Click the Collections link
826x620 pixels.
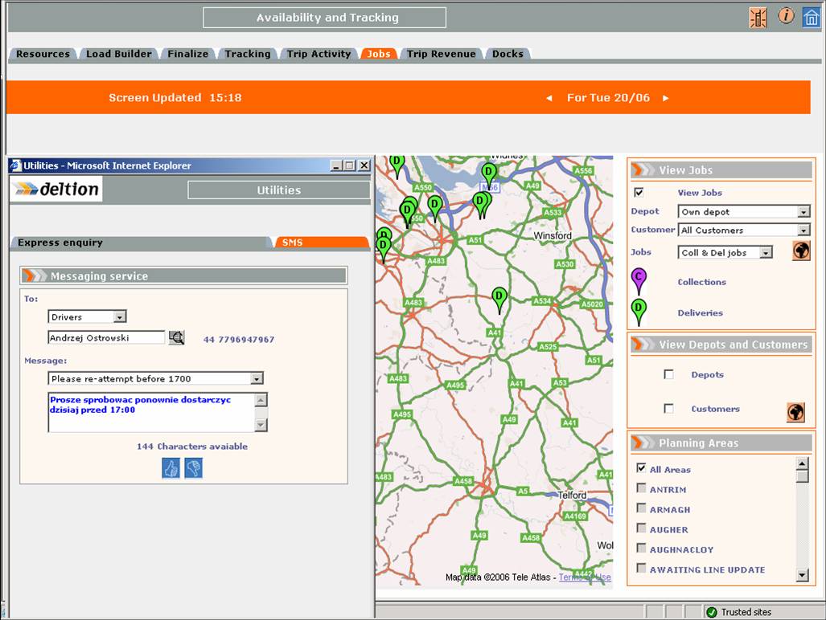point(701,282)
